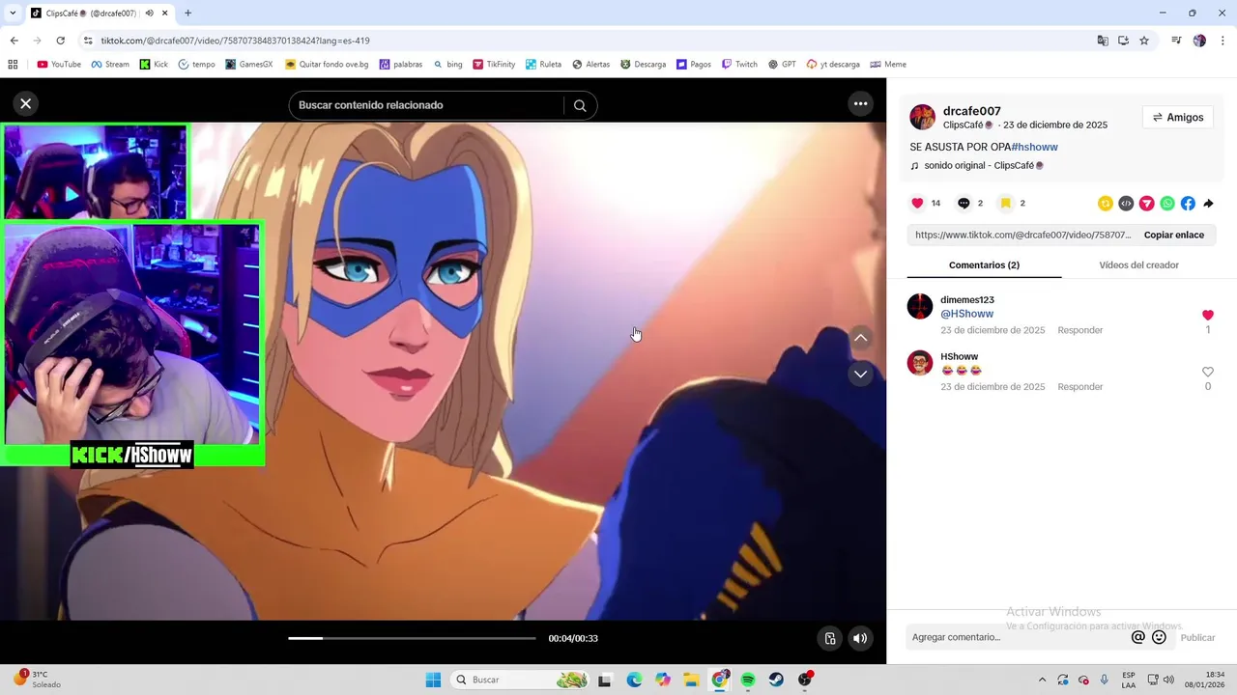The width and height of the screenshot is (1237, 695).
Task: Open Steam from the taskbar
Action: pos(776,680)
